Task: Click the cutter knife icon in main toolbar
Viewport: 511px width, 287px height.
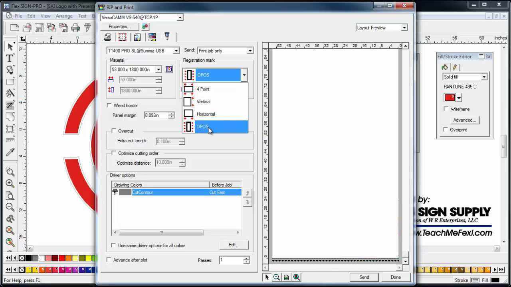Action: (x=87, y=28)
